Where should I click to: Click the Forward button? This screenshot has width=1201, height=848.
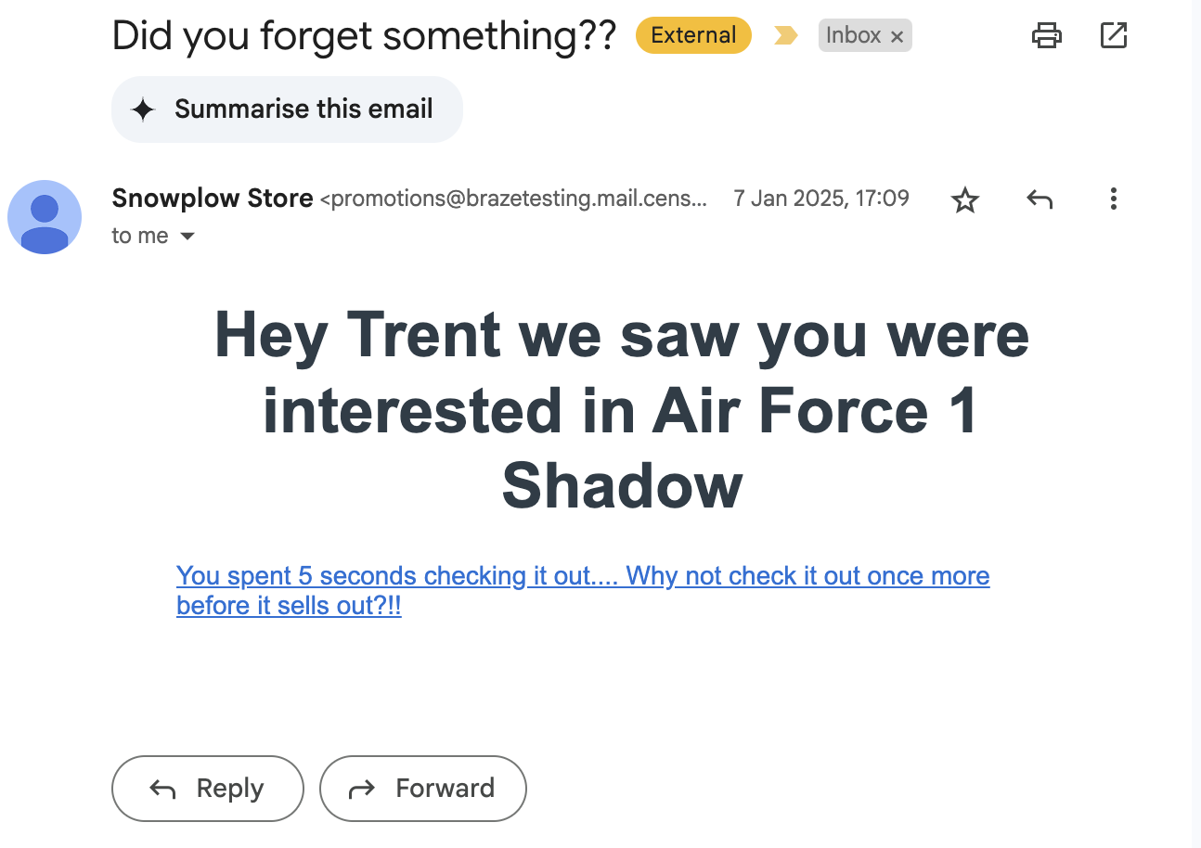pyautogui.click(x=422, y=788)
